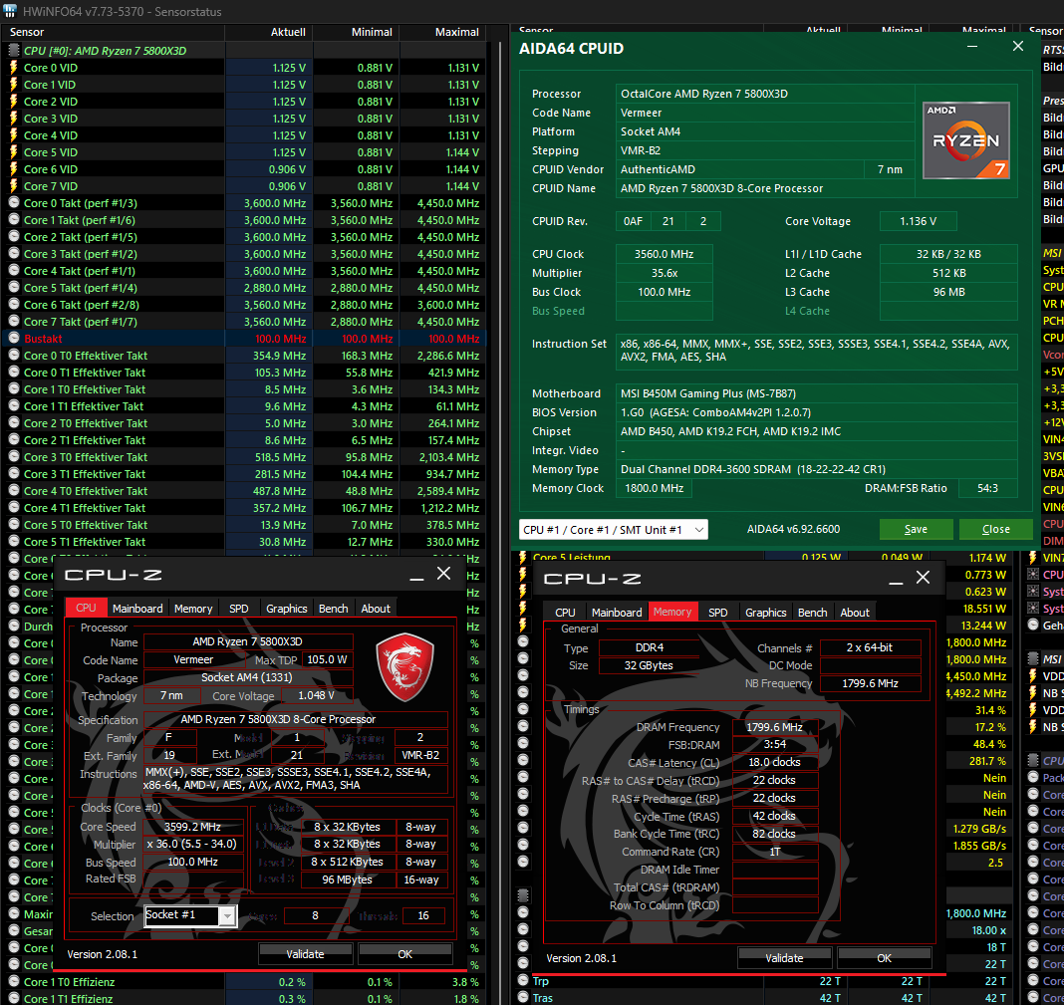Open CPU #1 / Core #1 / SMT Unit #1 dropdown
The image size is (1064, 1005).
pyautogui.click(x=614, y=529)
